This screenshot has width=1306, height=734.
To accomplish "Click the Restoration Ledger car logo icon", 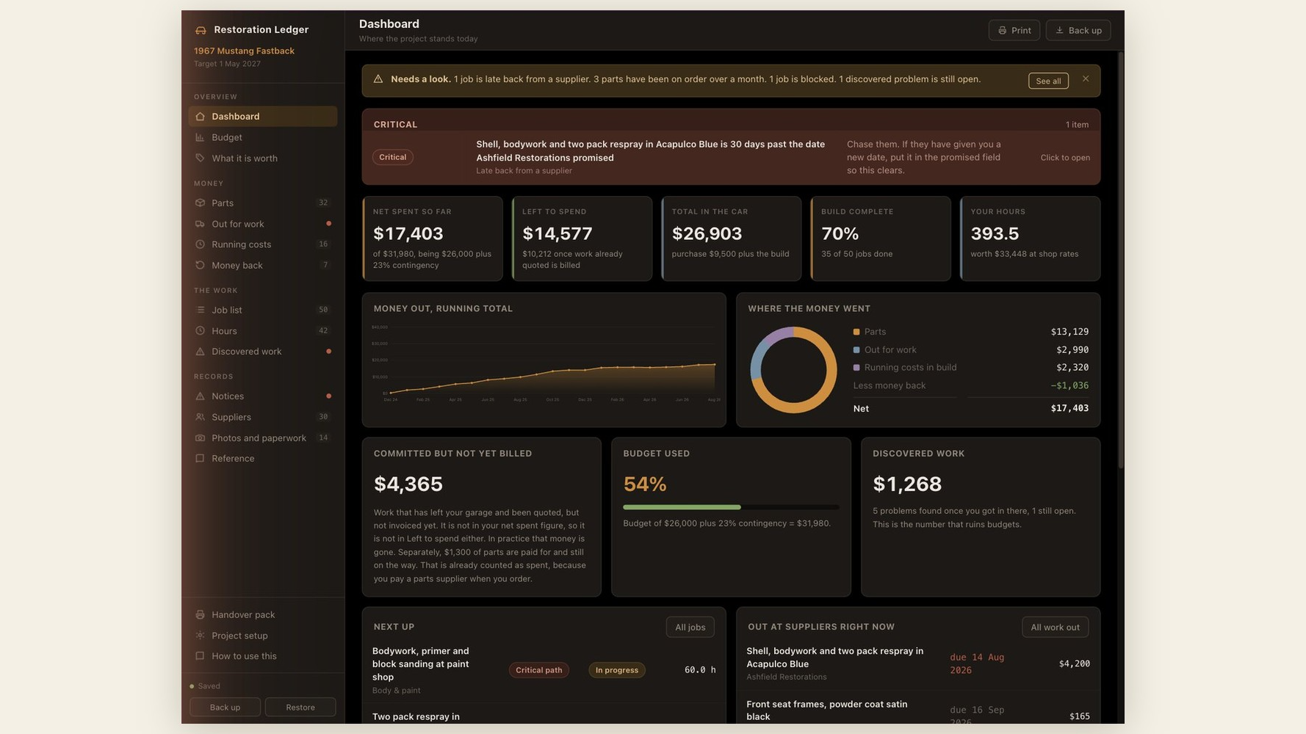I will click(201, 30).
